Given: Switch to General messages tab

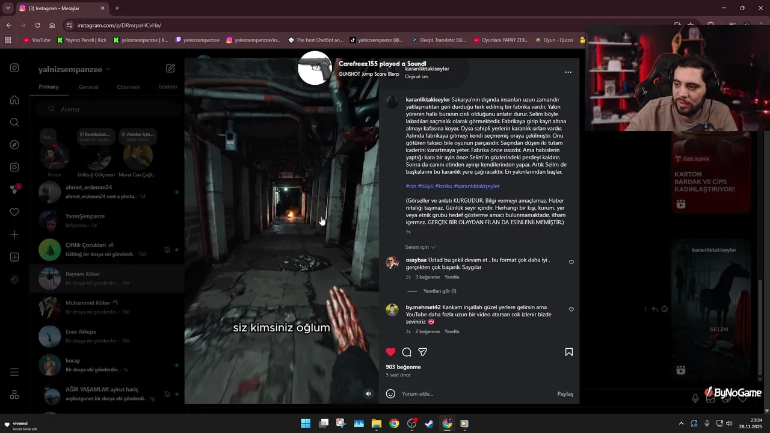Looking at the screenshot, I should tap(88, 87).
